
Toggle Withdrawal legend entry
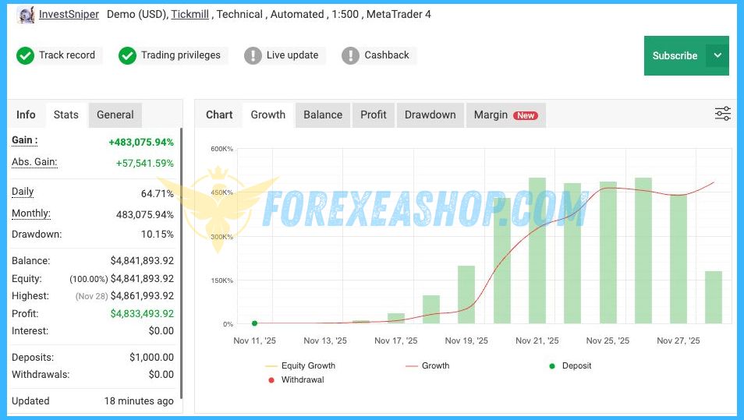pyautogui.click(x=296, y=379)
